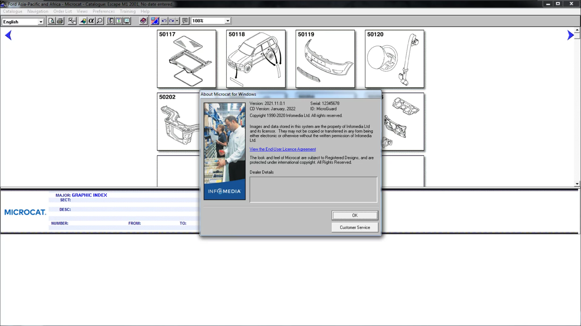The width and height of the screenshot is (581, 326).
Task: Expand the 100% zoom dropdown
Action: pyautogui.click(x=228, y=21)
